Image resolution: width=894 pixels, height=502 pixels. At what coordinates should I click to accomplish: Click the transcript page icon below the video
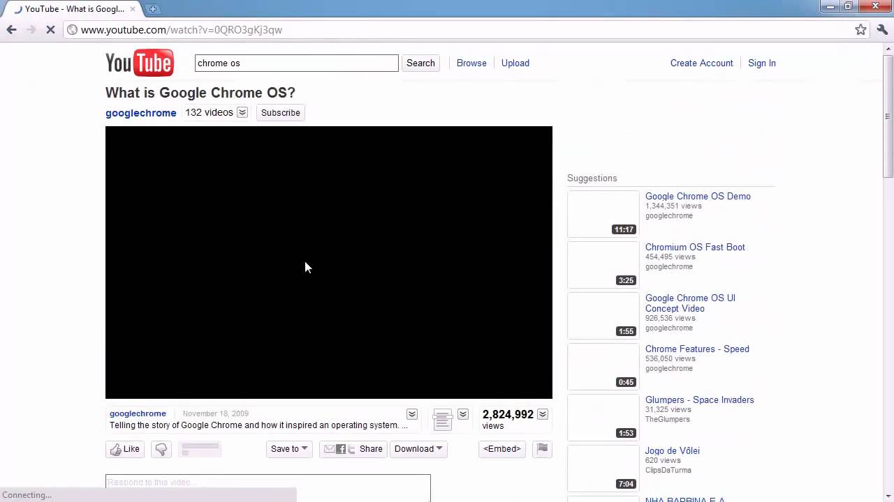click(x=443, y=418)
